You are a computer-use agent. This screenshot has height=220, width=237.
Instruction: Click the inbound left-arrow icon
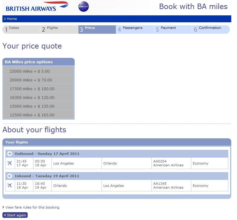pyautogui.click(x=10, y=176)
